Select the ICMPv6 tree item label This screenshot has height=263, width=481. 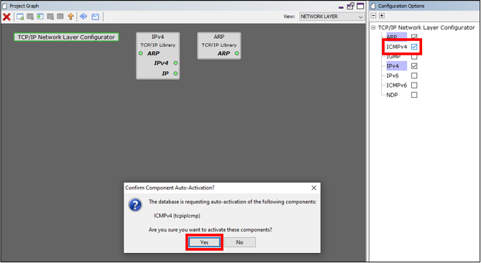(397, 86)
